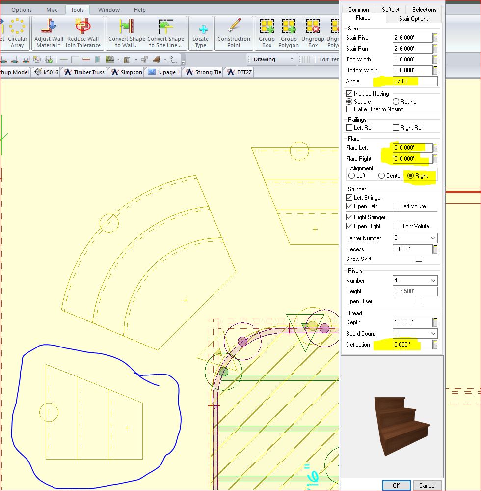Image resolution: width=481 pixels, height=491 pixels.
Task: Select Center alignment radio button
Action: coord(381,176)
